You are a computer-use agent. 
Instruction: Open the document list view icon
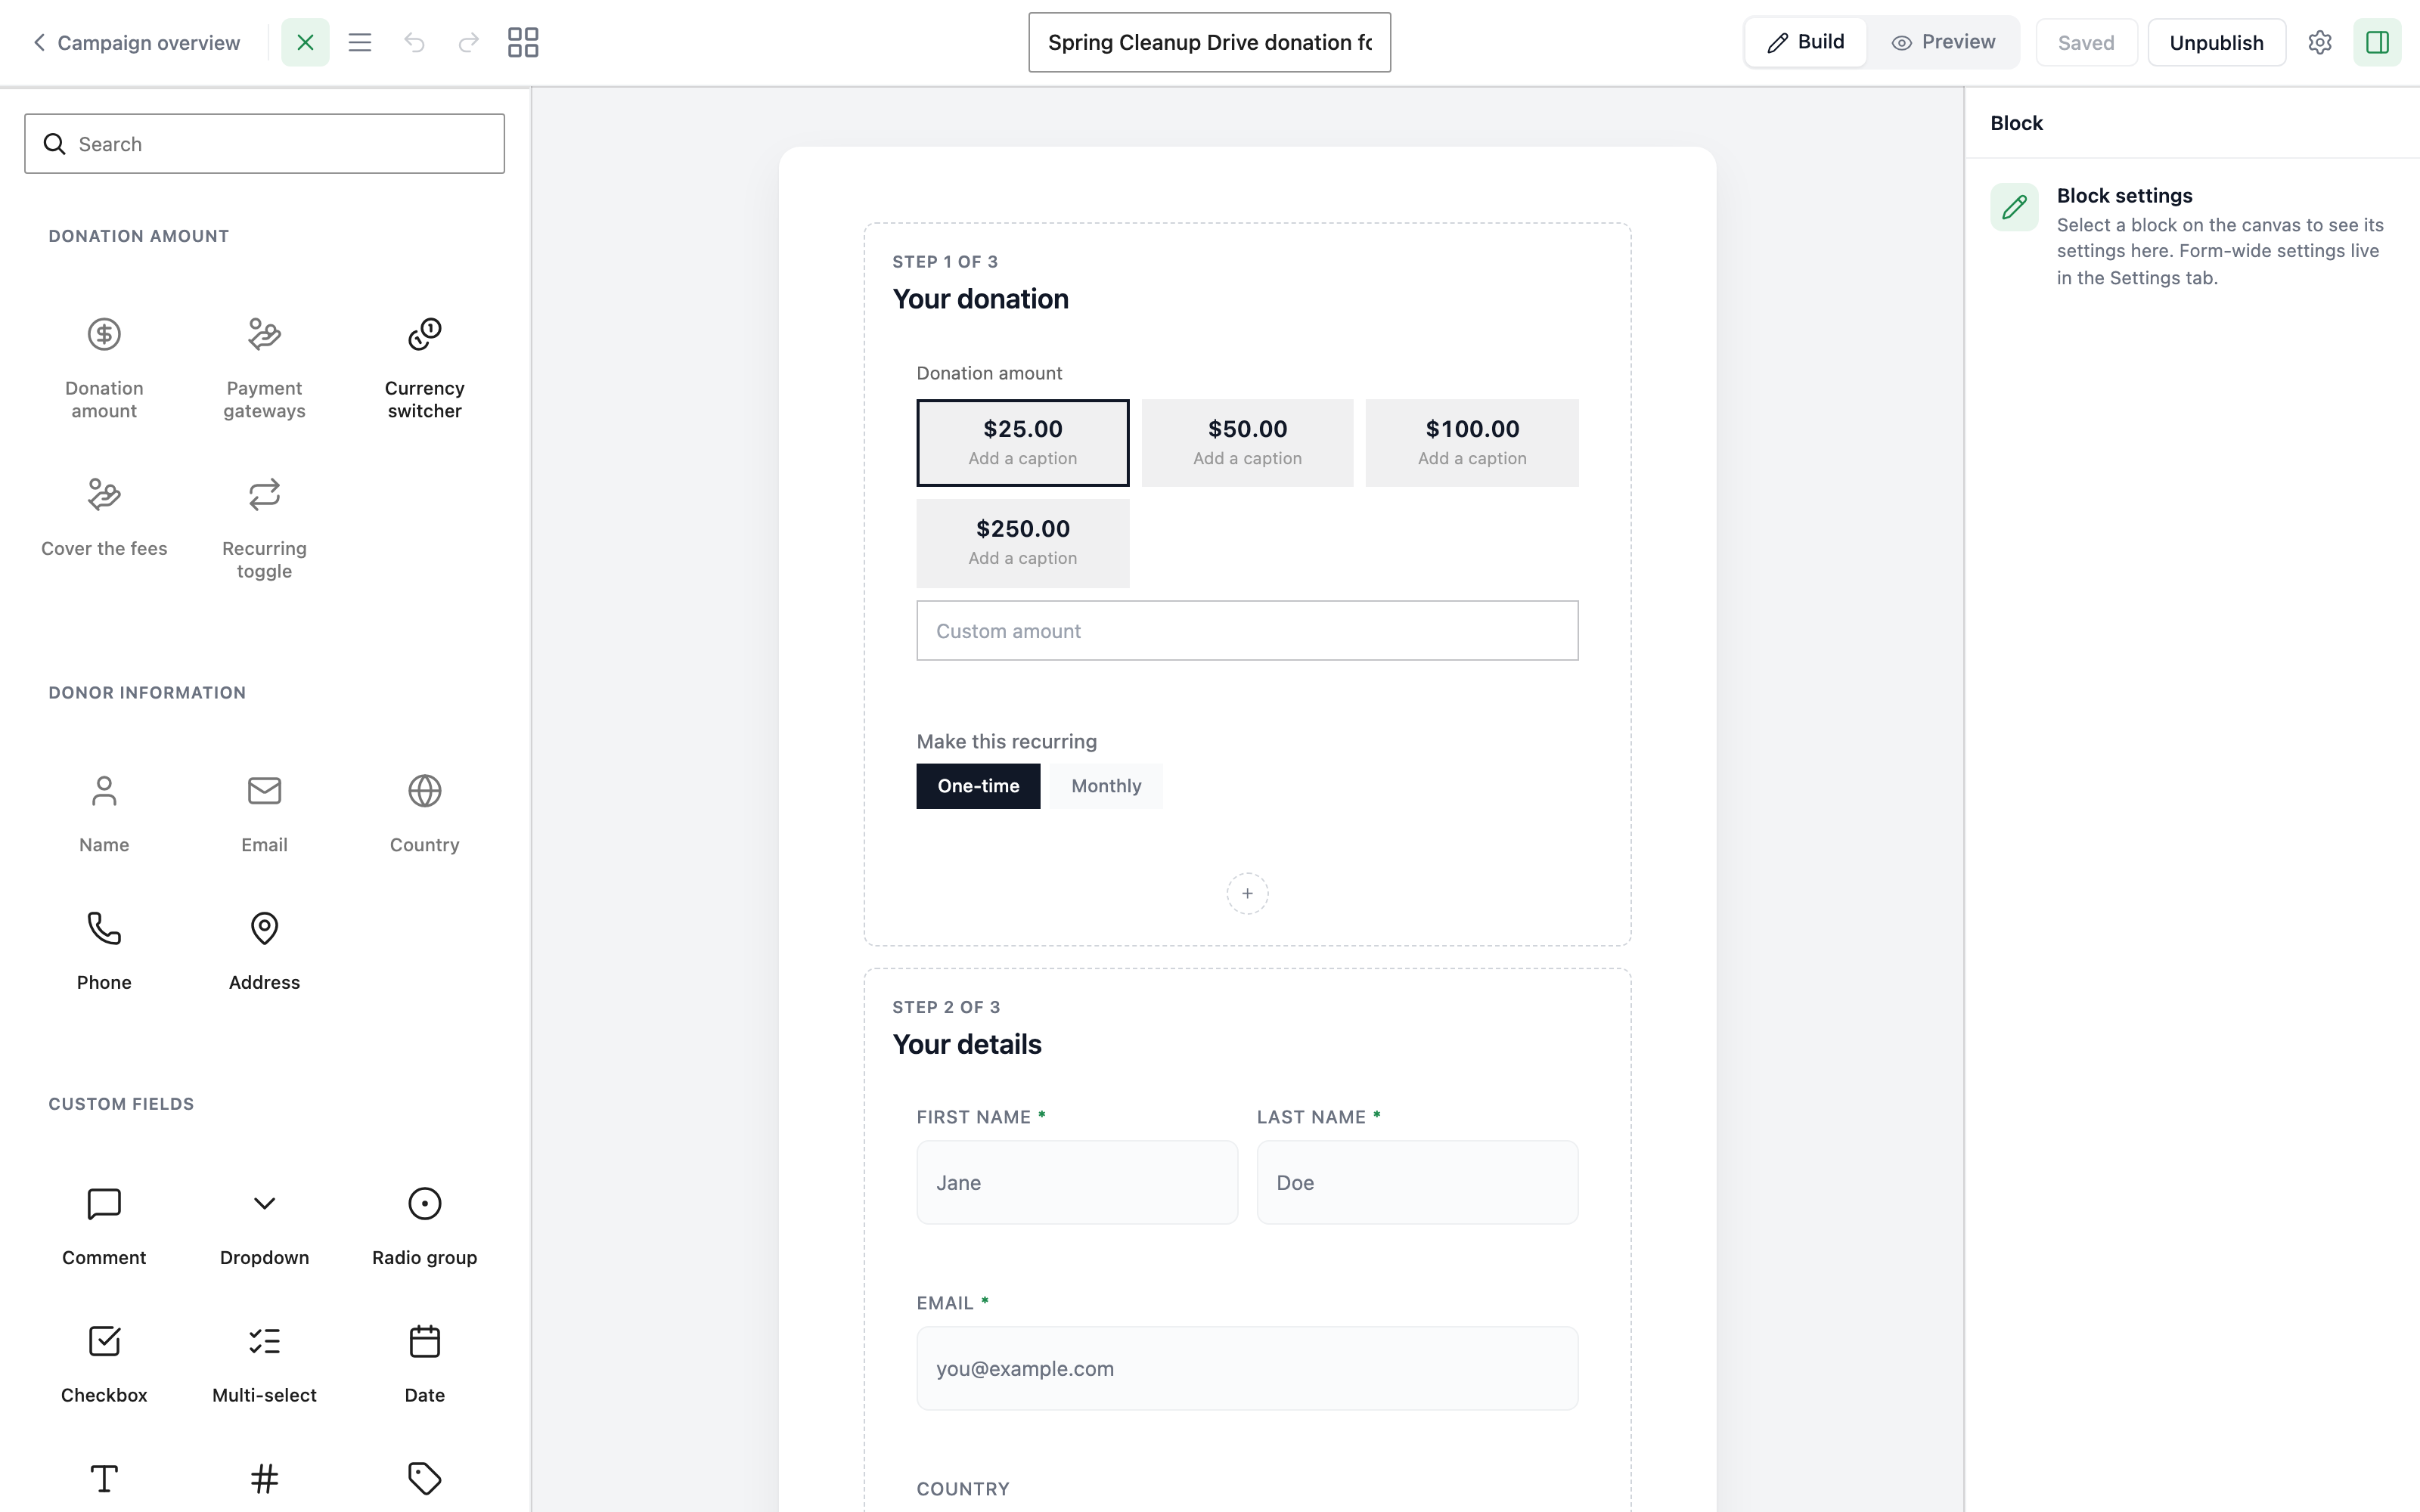point(360,42)
